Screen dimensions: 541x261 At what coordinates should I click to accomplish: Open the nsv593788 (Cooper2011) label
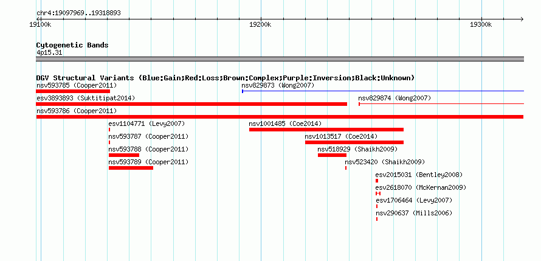(148, 149)
